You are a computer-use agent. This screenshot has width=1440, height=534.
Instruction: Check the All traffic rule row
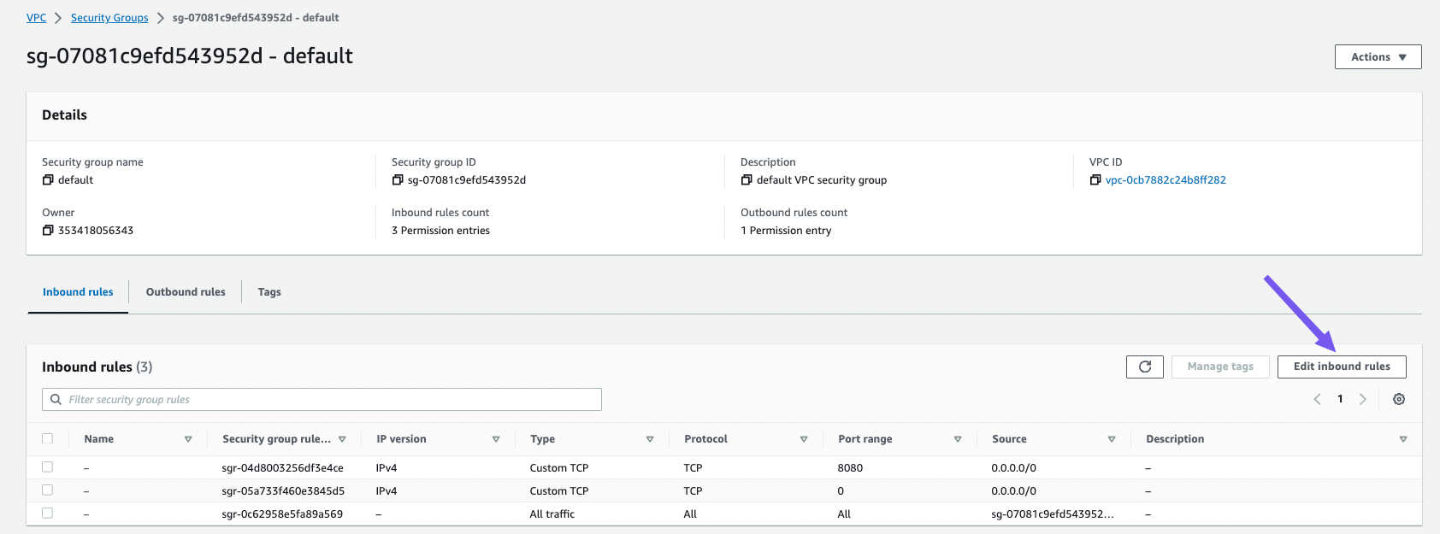(48, 513)
